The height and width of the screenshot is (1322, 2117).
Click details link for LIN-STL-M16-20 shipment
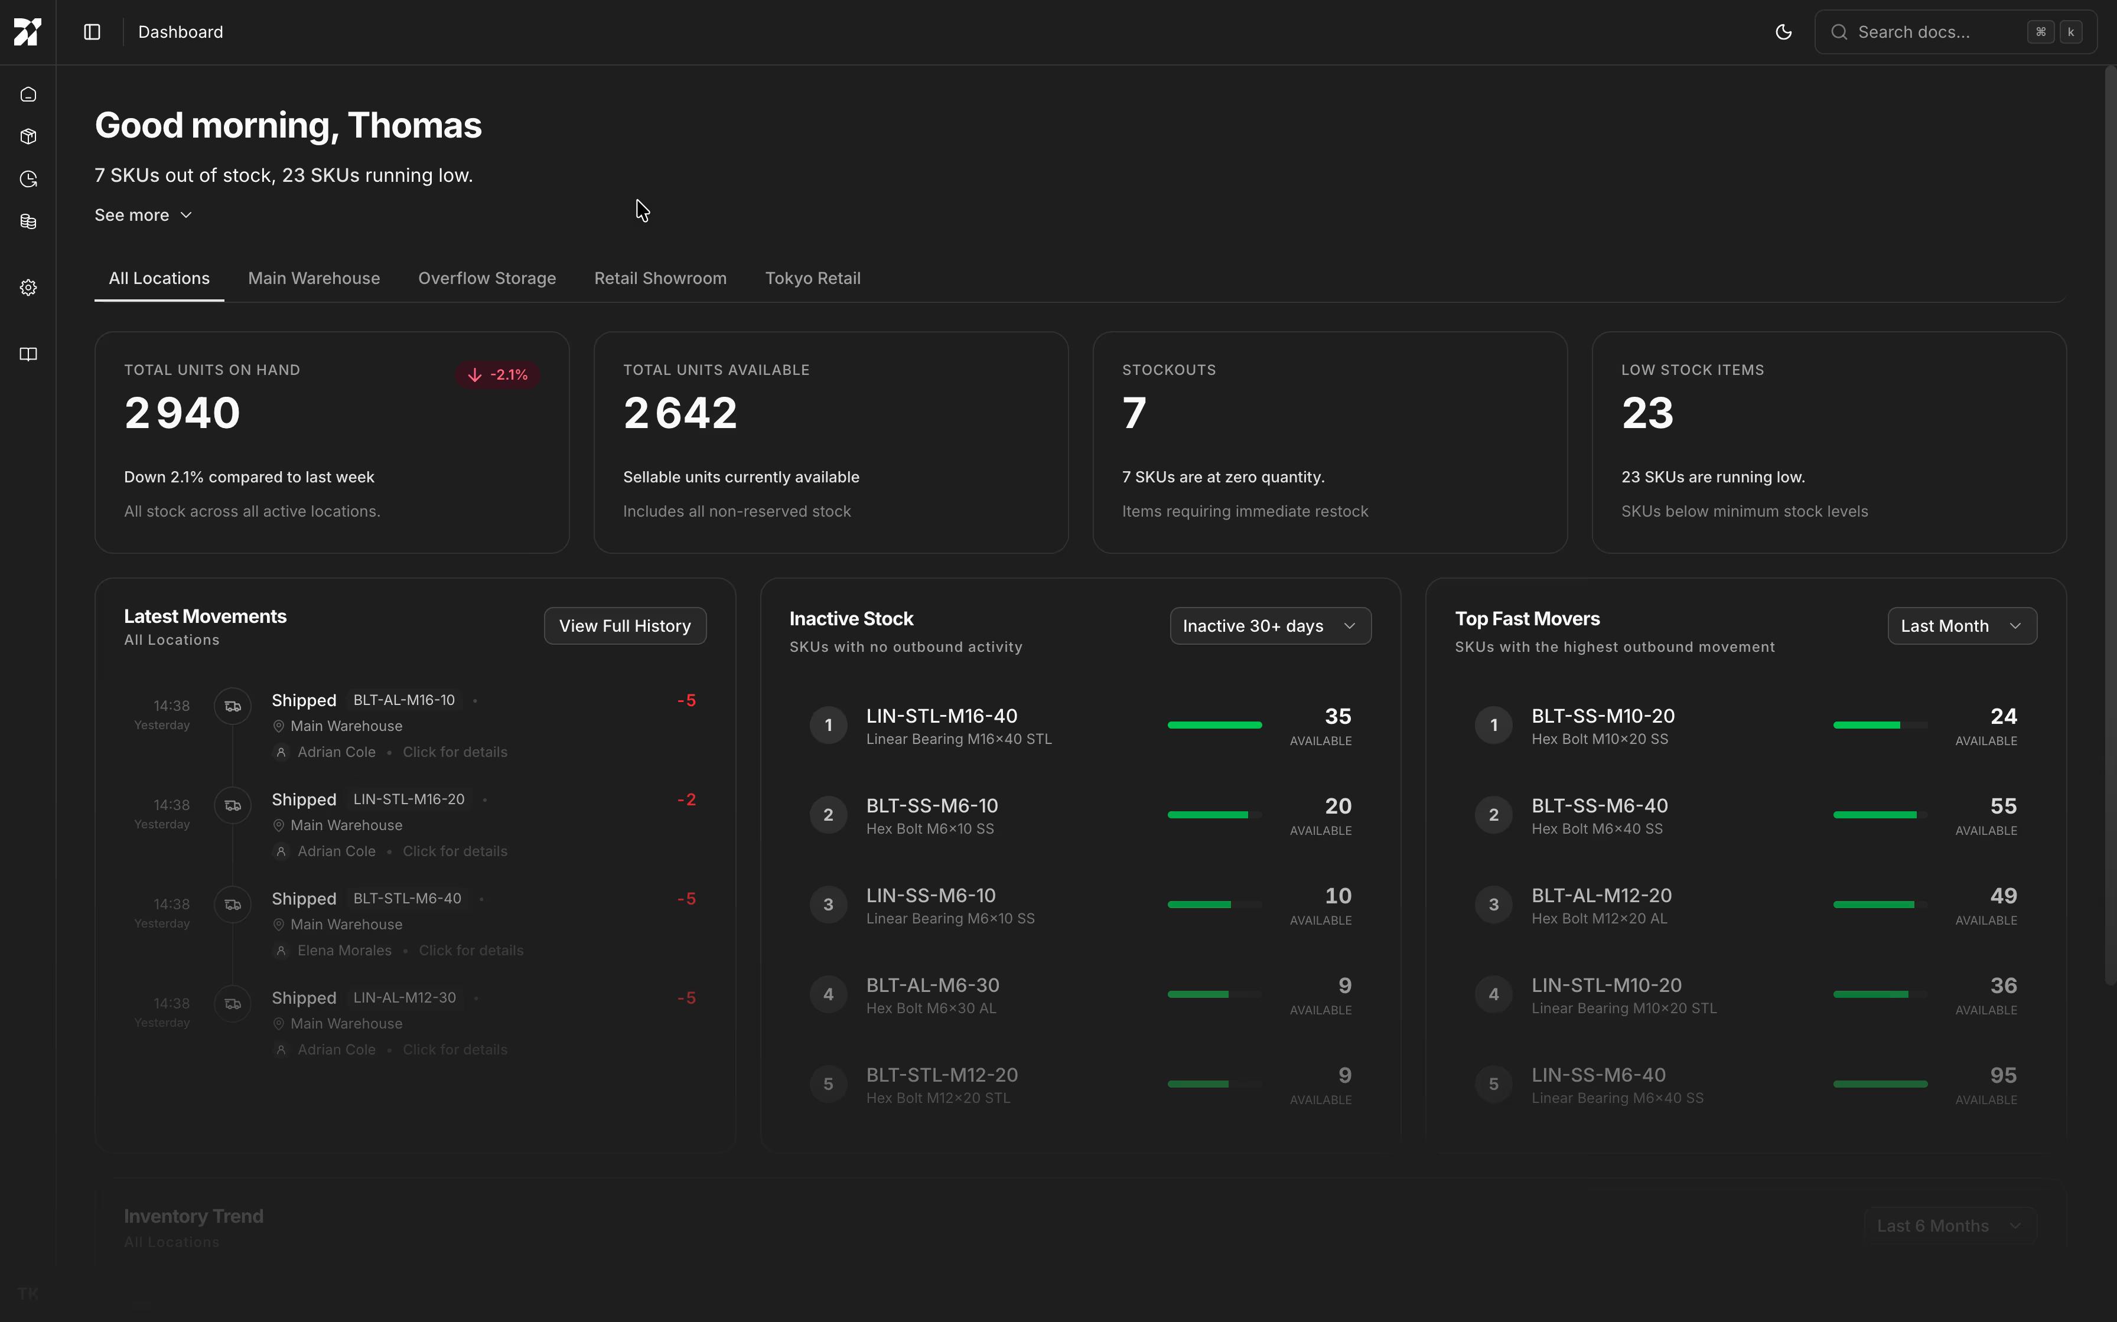tap(455, 851)
